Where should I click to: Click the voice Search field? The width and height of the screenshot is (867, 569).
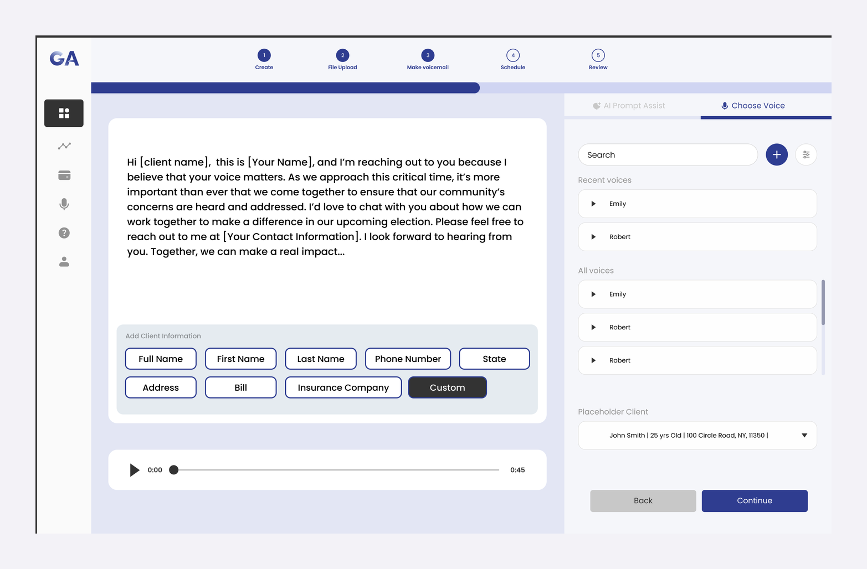pos(668,155)
